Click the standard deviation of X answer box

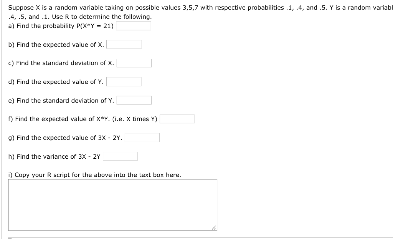(134, 63)
